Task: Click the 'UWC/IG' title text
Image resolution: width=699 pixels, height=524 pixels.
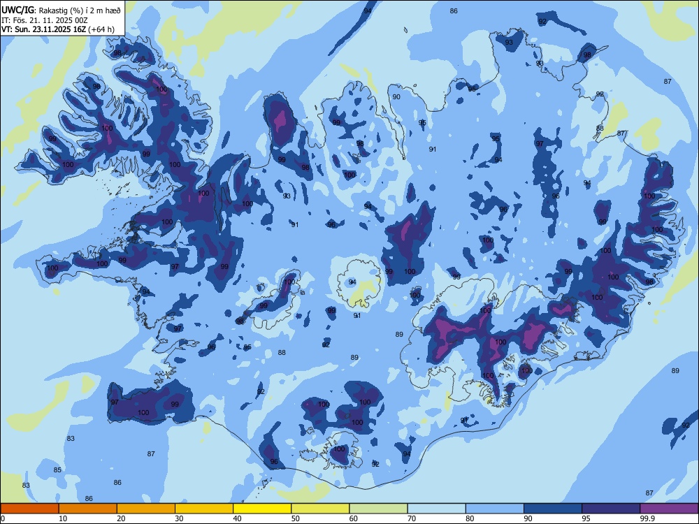Action: (x=17, y=10)
